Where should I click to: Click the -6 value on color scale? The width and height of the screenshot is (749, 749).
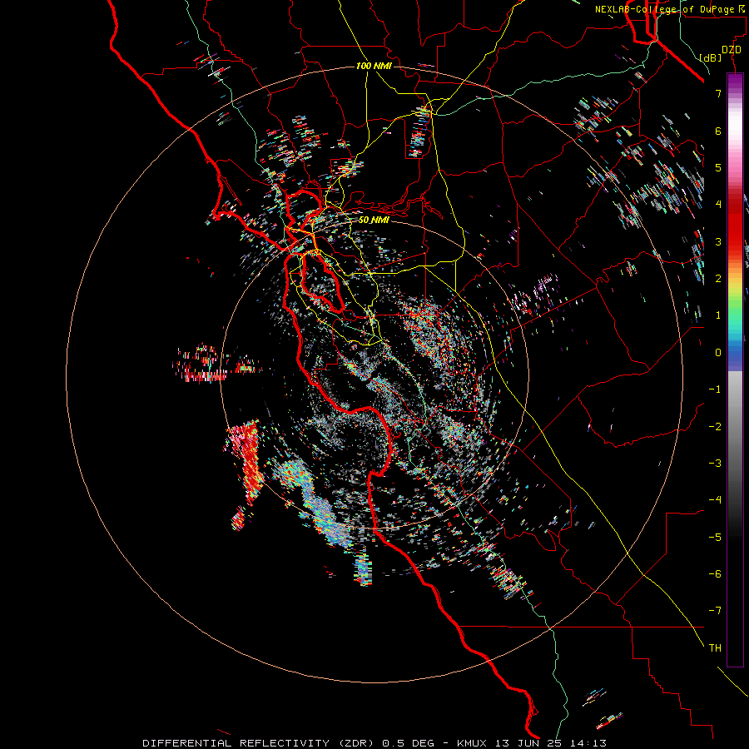tap(715, 574)
